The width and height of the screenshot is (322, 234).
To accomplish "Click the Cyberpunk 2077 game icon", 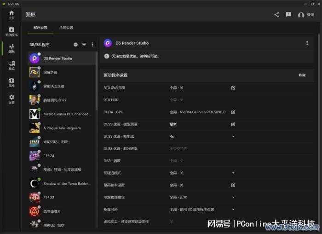I will (x=34, y=100).
